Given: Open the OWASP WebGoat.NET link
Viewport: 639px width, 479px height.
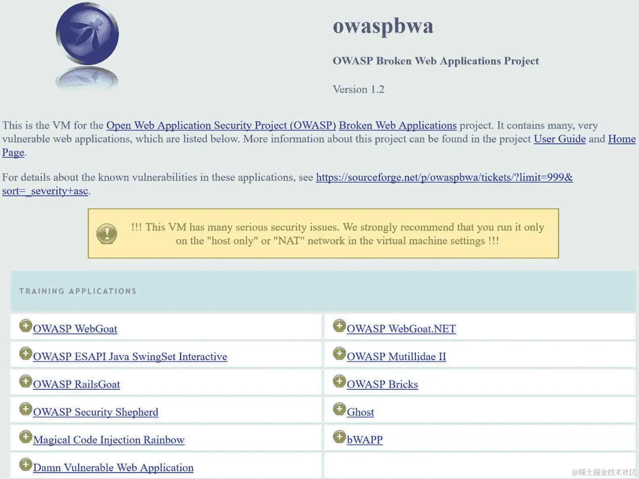Looking at the screenshot, I should [401, 329].
